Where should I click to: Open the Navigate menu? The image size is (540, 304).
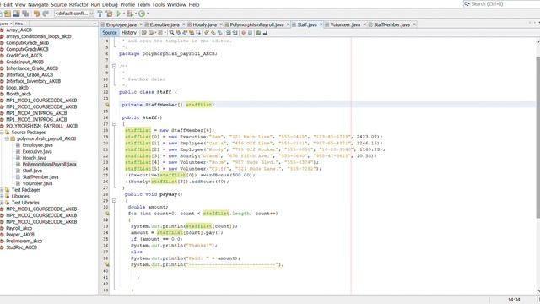click(38, 4)
